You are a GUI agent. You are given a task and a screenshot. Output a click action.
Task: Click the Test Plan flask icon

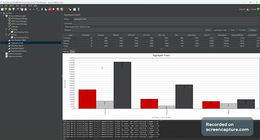pyautogui.click(x=4, y=13)
